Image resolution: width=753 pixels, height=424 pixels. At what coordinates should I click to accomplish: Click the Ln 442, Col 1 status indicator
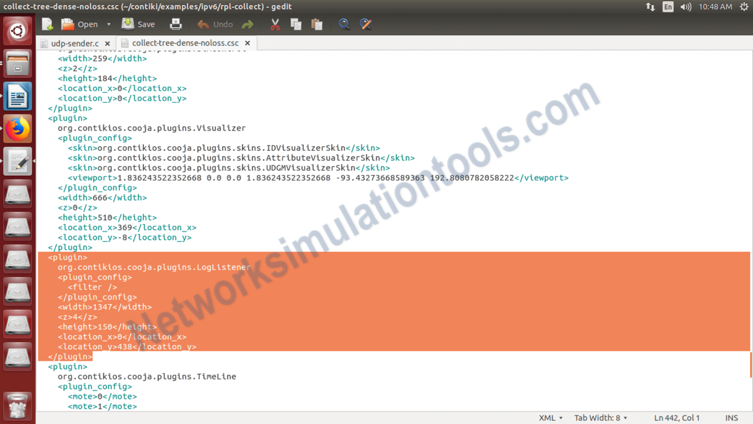tap(677, 418)
